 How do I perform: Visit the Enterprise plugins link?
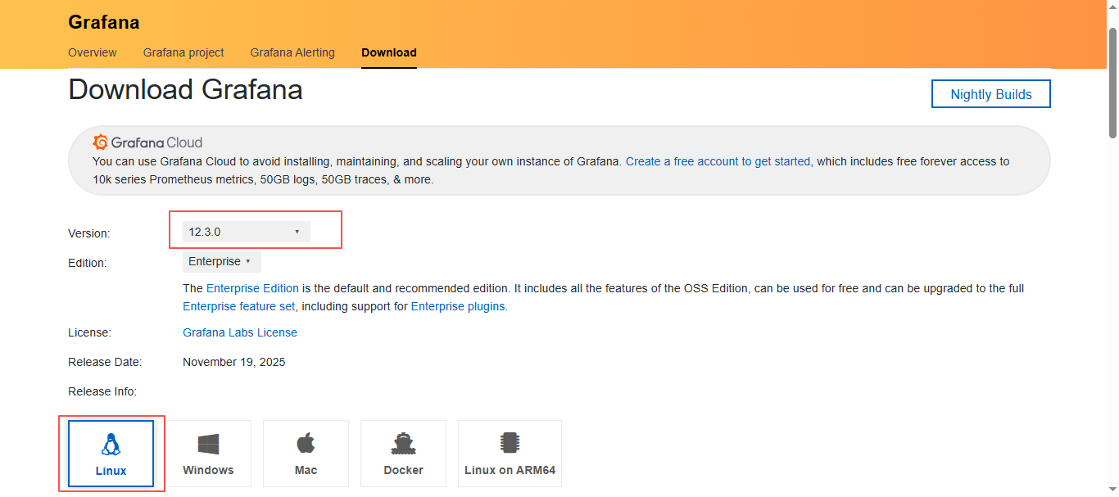(x=458, y=306)
